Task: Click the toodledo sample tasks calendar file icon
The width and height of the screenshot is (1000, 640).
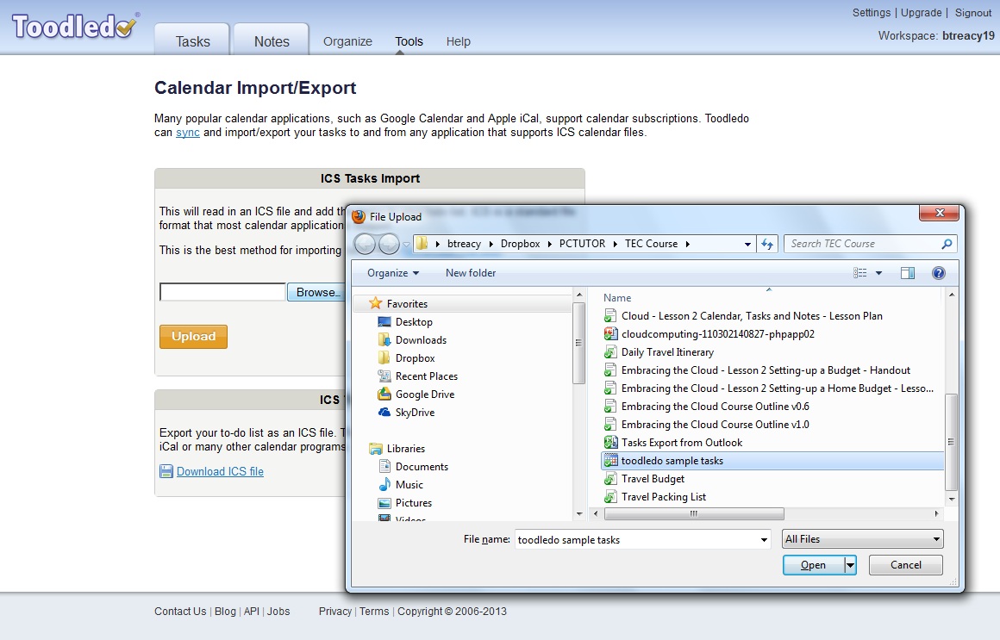Action: [x=610, y=460]
